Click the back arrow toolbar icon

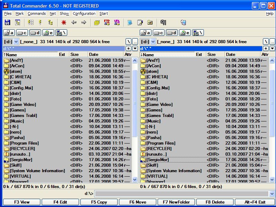[x=73, y=22]
